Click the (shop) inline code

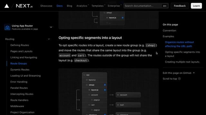151,45
